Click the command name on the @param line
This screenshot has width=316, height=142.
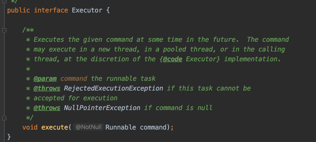pyautogui.click(x=74, y=79)
